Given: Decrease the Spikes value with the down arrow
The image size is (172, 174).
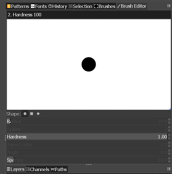Looking at the screenshot, I should (x=169, y=131).
